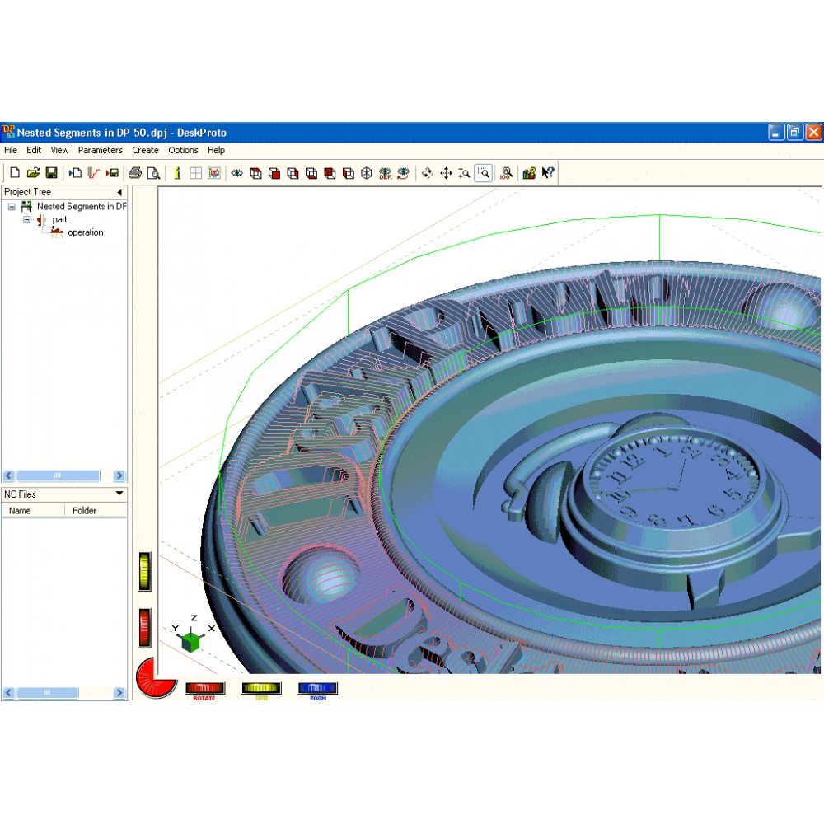Image resolution: width=824 pixels, height=824 pixels.
Task: Open the Help menu
Action: [216, 150]
